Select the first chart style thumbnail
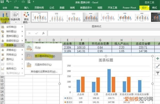 point(39,17)
